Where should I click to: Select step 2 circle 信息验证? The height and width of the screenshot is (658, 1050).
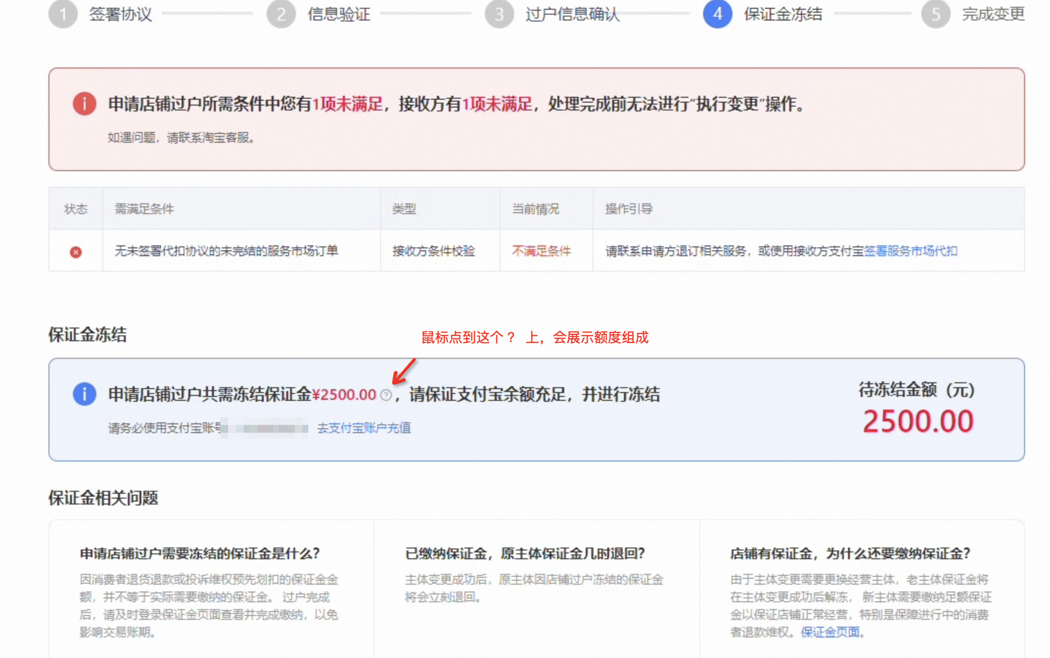coord(281,14)
